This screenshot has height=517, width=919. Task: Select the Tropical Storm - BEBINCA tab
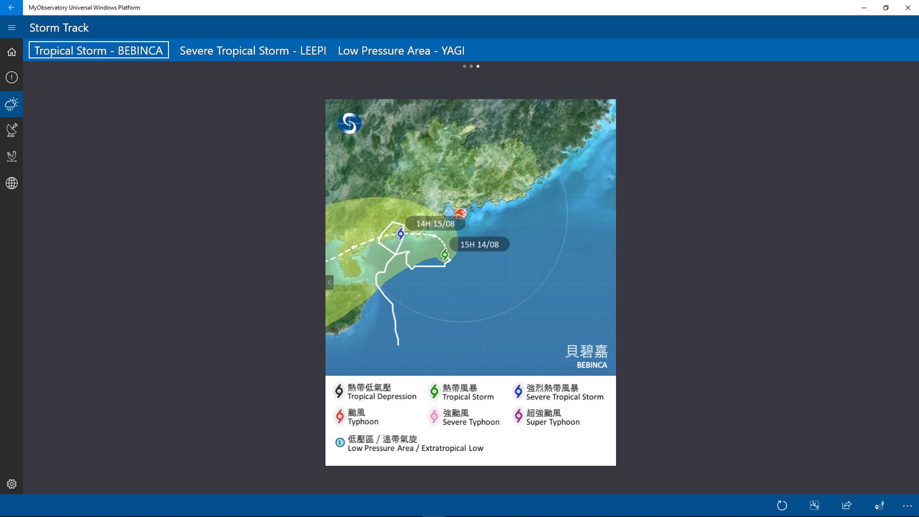coord(99,50)
